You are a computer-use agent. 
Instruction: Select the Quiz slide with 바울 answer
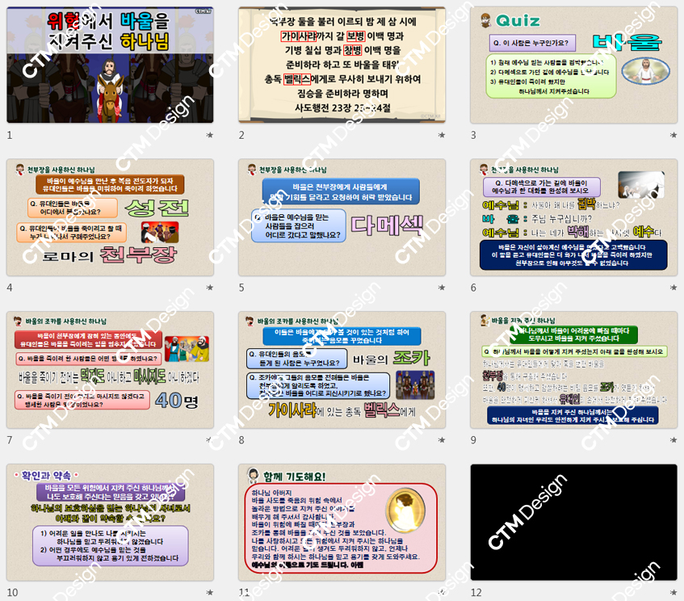pyautogui.click(x=574, y=65)
